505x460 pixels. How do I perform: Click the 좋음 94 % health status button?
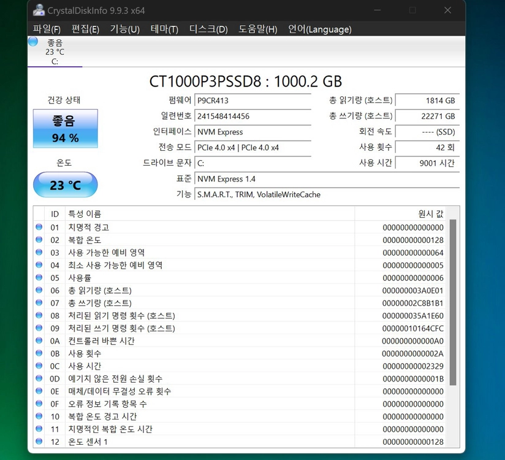point(66,129)
